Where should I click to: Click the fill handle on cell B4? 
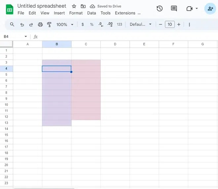[x=71, y=72]
